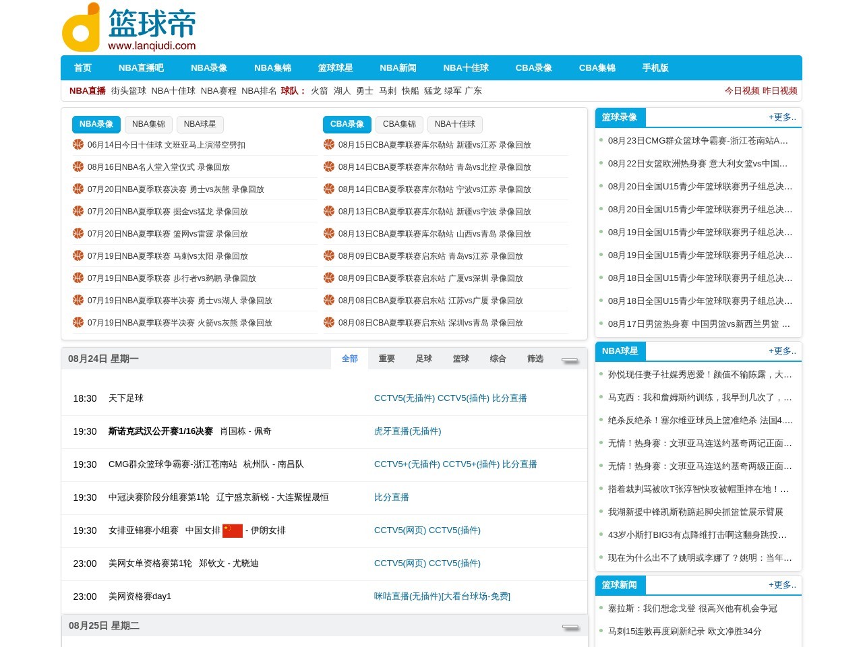
Task: Open CCTV5+(无插件) link for CMG群众篮球
Action: tap(407, 464)
